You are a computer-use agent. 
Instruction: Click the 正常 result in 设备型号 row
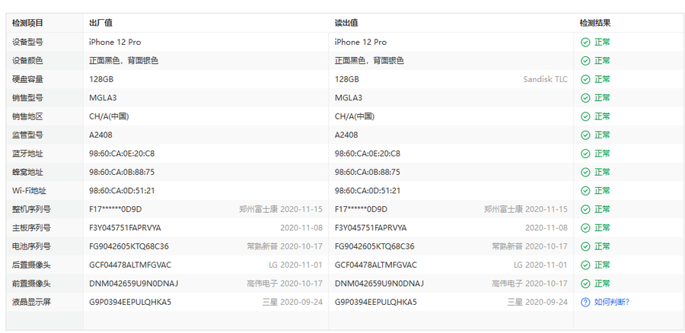point(603,43)
